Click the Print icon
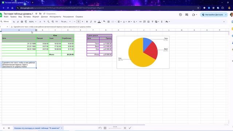 22,22
